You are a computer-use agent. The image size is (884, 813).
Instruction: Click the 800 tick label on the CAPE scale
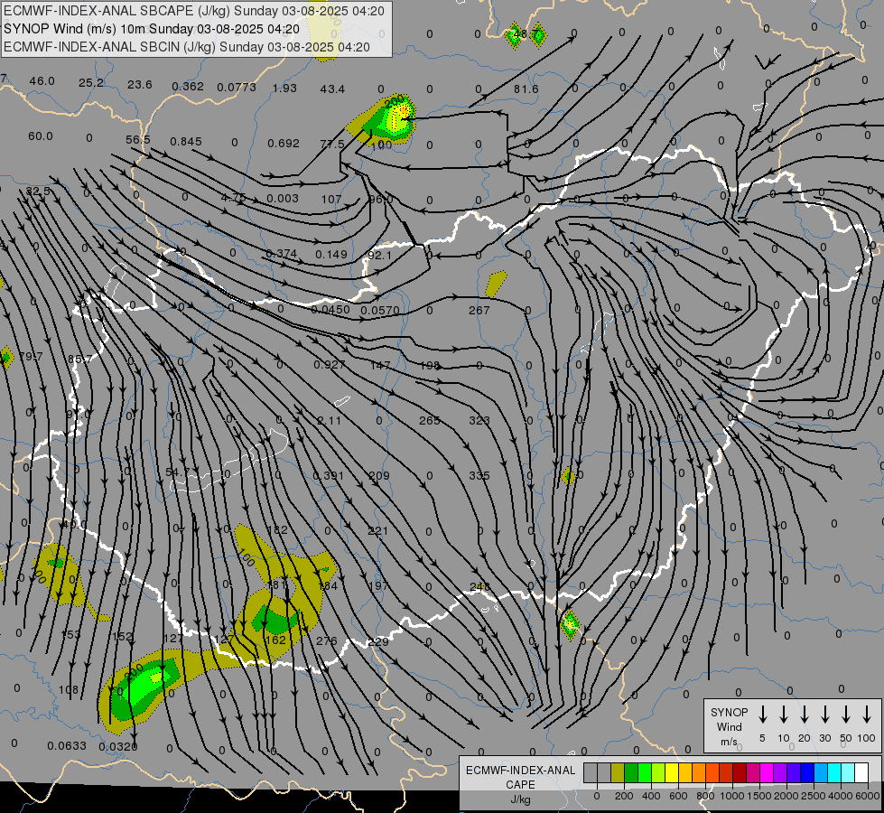click(x=704, y=796)
